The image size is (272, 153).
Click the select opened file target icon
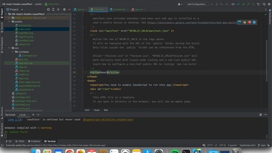point(48,9)
